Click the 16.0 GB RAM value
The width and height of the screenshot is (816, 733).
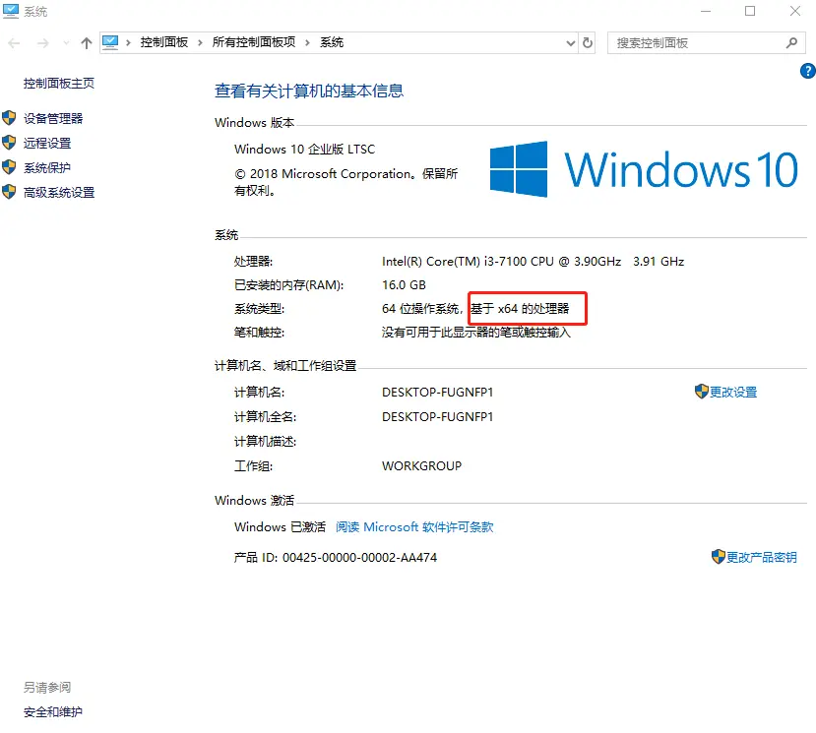(x=404, y=285)
